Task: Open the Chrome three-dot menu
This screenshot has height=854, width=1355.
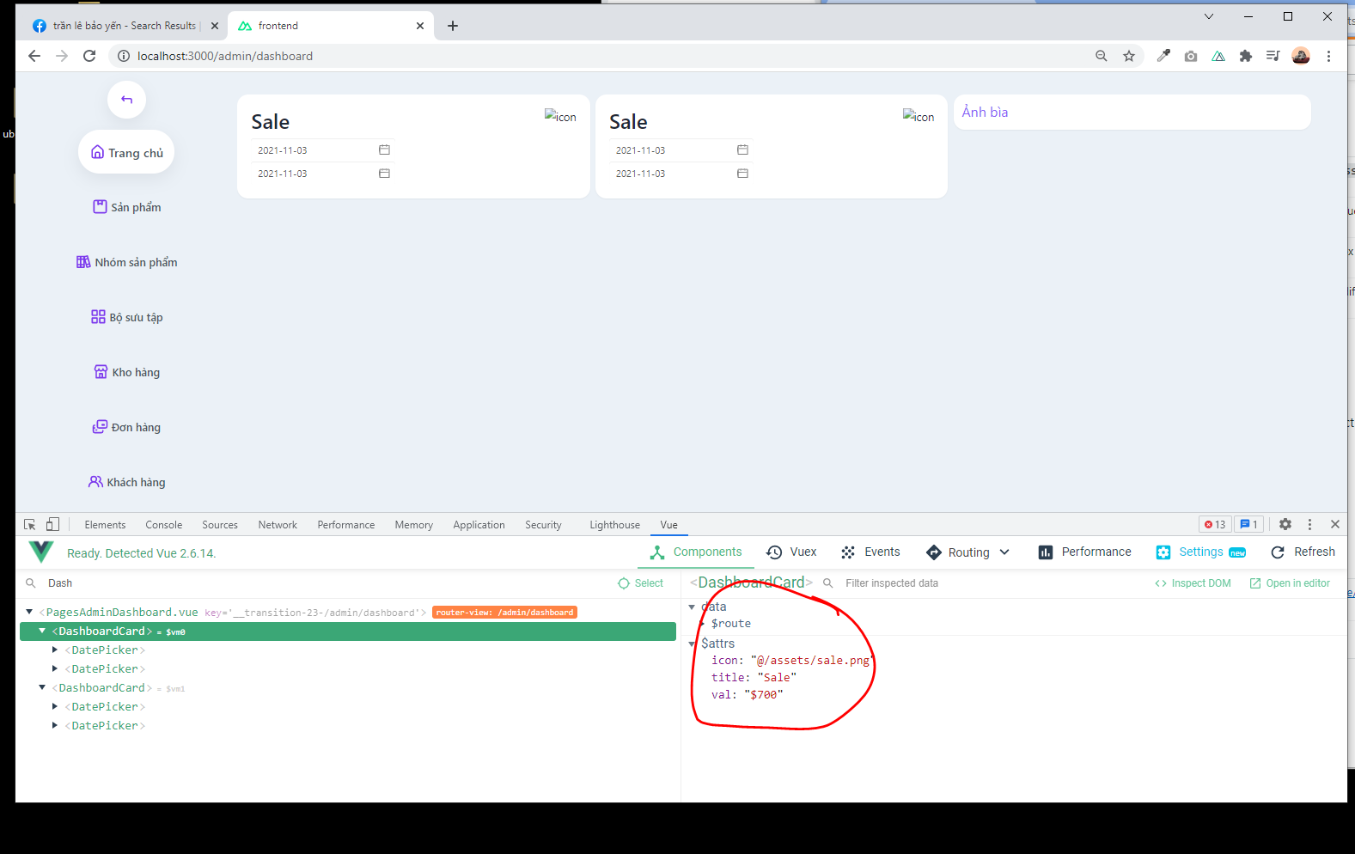Action: click(1328, 56)
